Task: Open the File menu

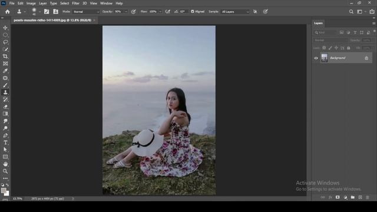Action: coord(12,4)
